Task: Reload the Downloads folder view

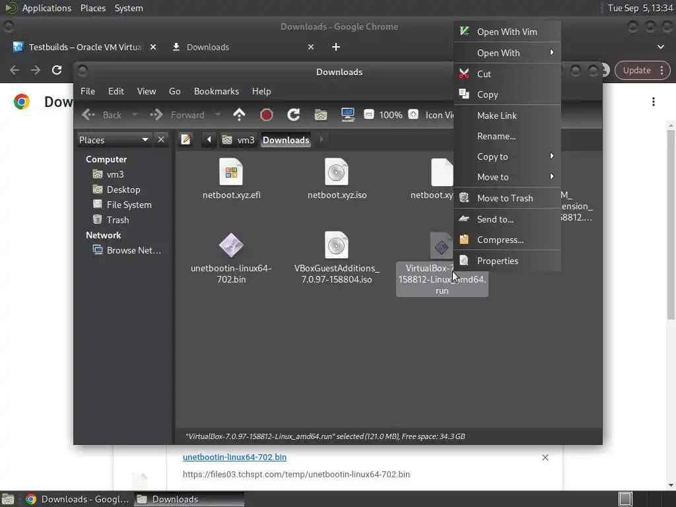Action: coord(294,115)
